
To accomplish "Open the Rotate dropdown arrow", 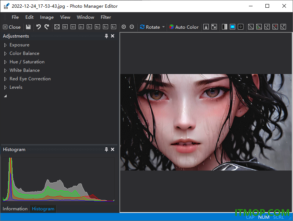I will tap(164, 27).
